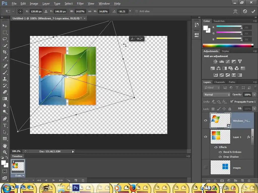Select the Dodge tool
This screenshot has width=258, height=193.
(5, 112)
